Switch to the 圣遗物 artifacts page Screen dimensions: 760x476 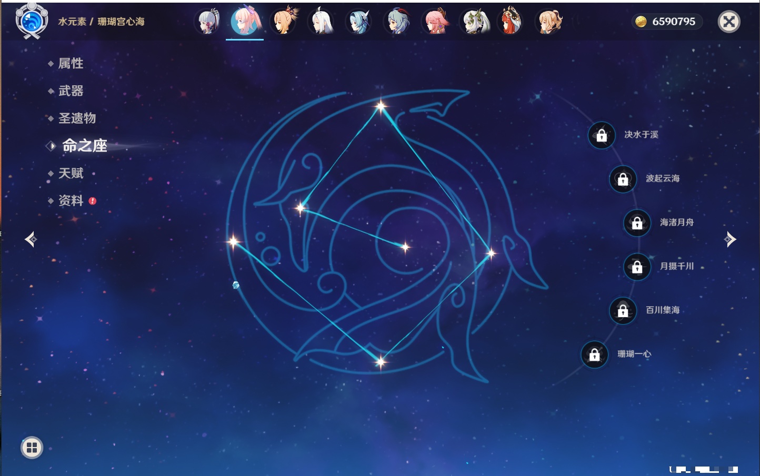77,118
